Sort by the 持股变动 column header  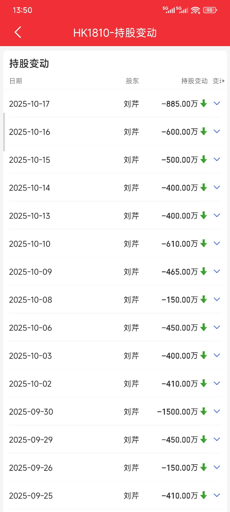[x=194, y=81]
